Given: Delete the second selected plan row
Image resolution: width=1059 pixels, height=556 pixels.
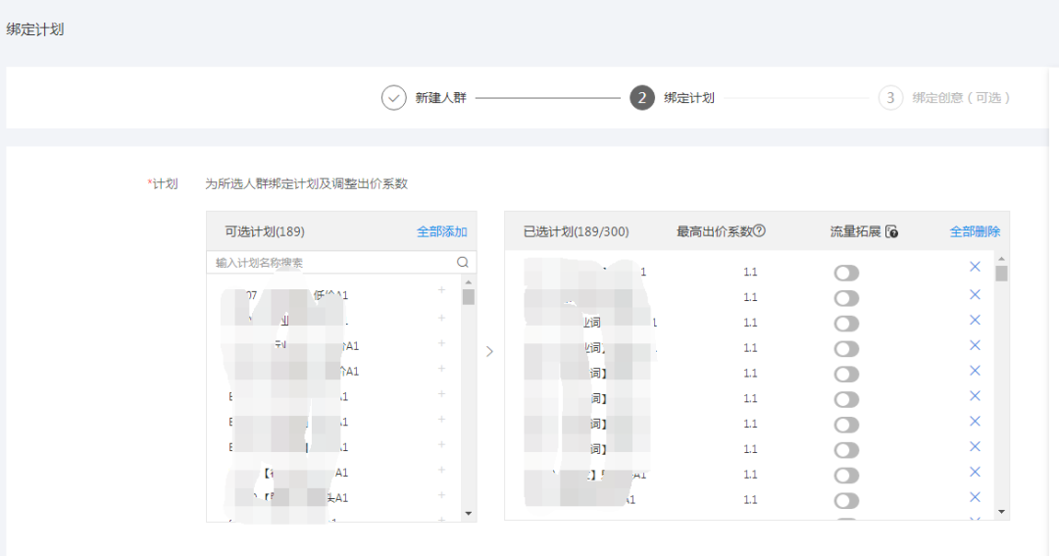Looking at the screenshot, I should [x=975, y=294].
